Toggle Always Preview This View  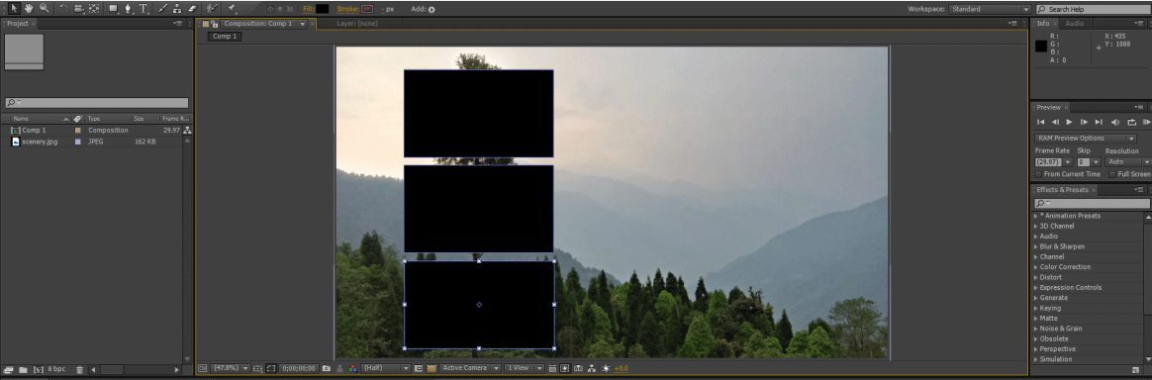tap(203, 368)
